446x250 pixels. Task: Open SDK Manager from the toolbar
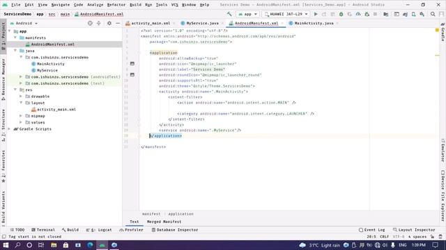point(422,14)
